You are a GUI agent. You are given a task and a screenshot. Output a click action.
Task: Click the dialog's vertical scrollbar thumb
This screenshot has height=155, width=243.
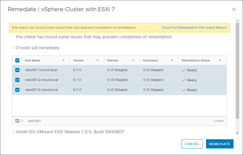(237, 71)
